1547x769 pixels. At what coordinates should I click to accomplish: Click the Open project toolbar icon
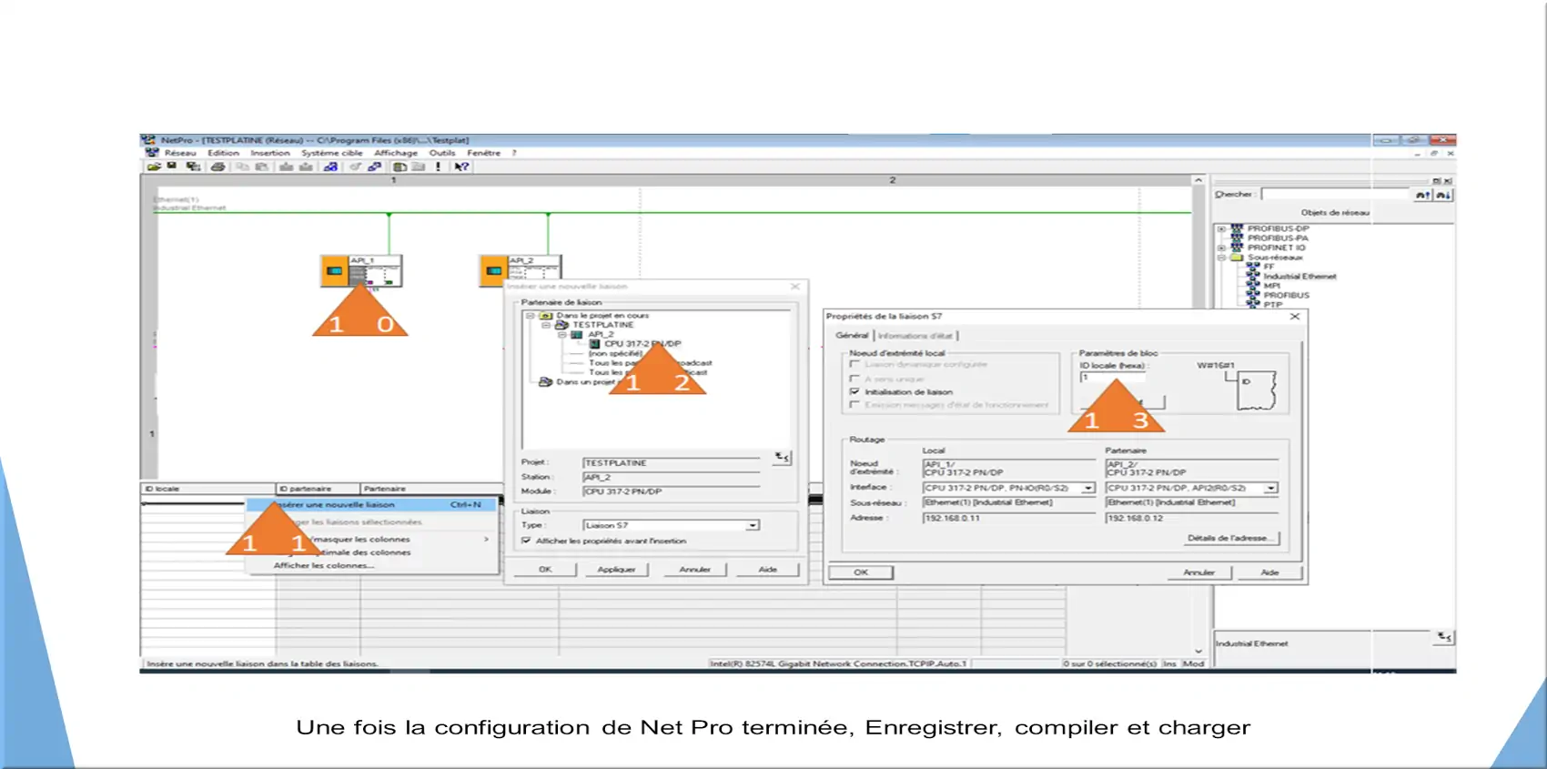(x=153, y=167)
